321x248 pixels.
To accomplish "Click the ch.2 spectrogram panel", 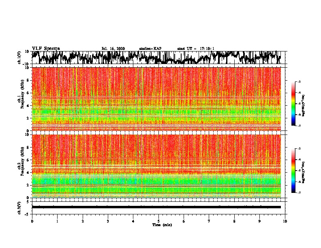I will pyautogui.click(x=156, y=166).
